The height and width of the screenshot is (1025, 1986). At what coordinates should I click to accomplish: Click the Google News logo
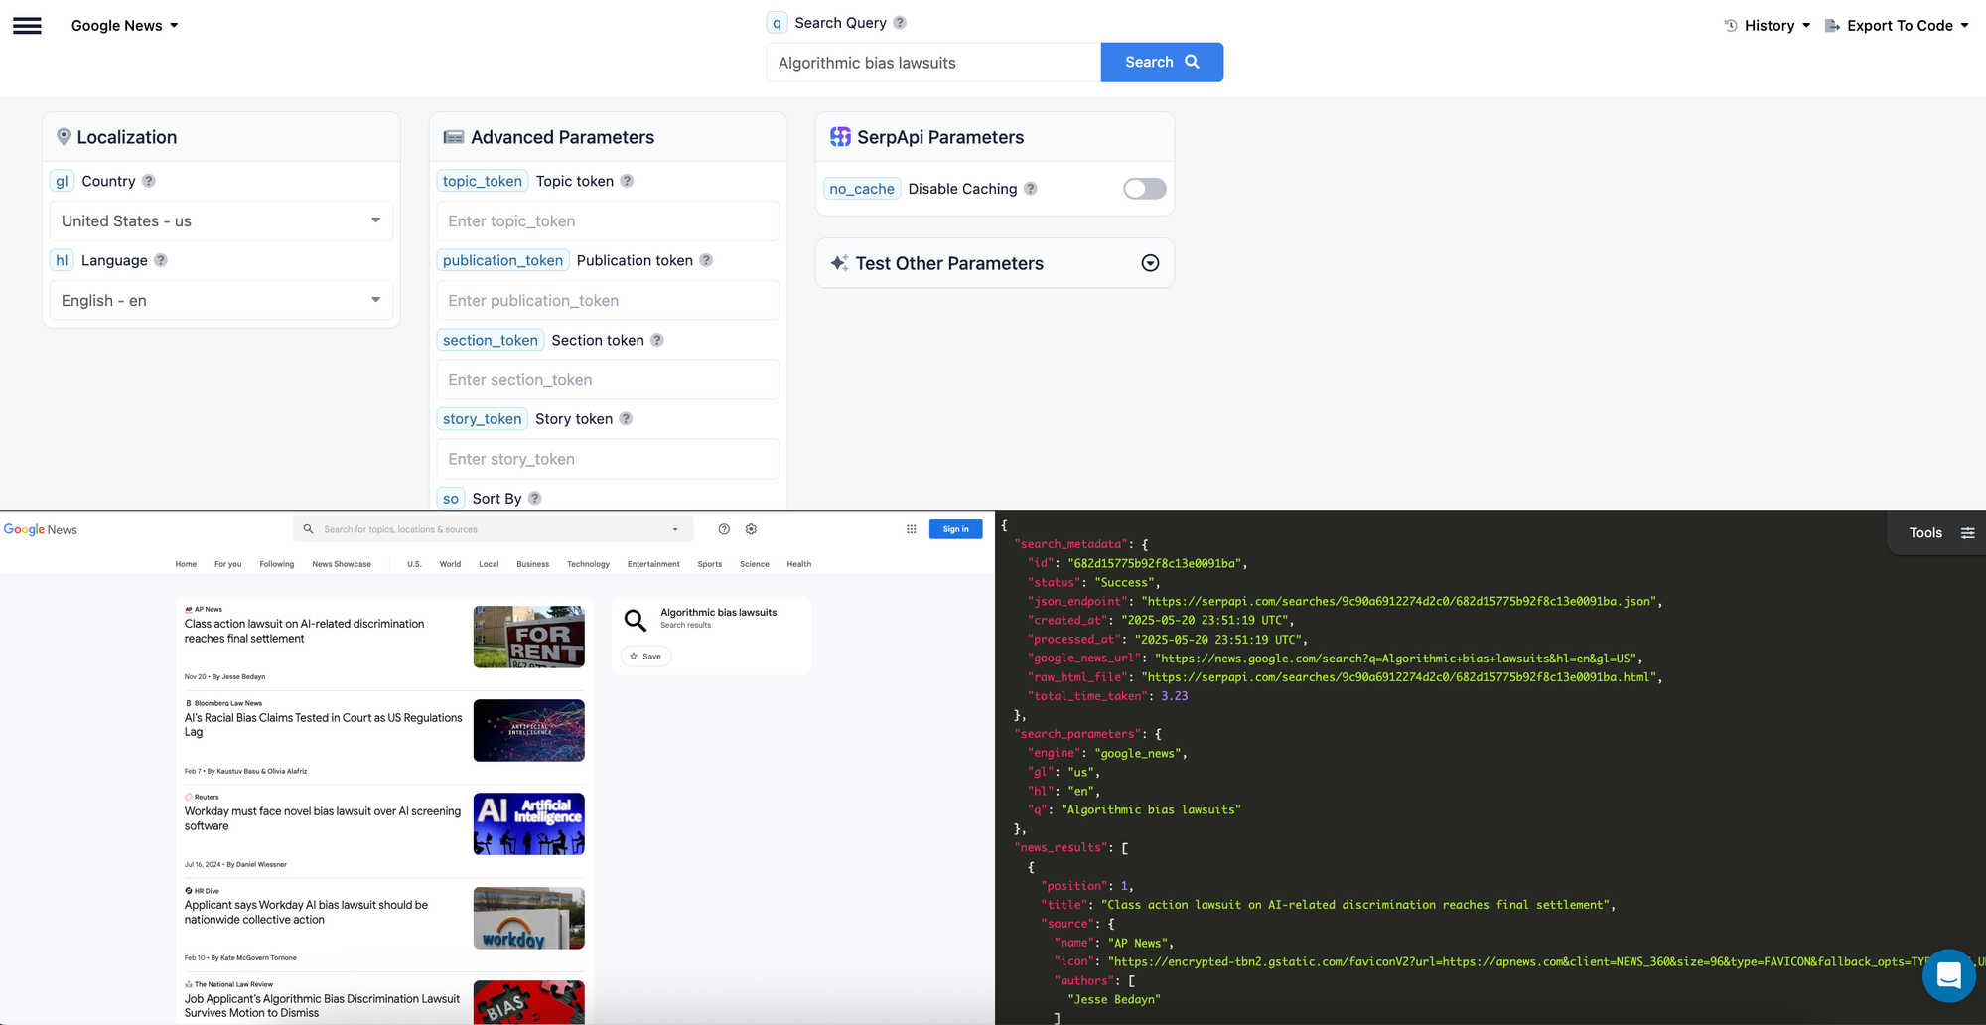pyautogui.click(x=41, y=530)
